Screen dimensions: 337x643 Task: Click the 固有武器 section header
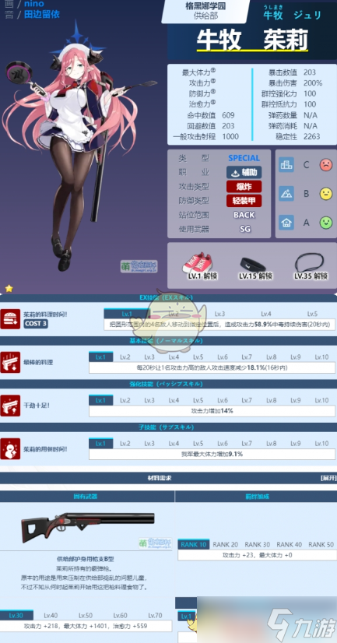click(86, 496)
